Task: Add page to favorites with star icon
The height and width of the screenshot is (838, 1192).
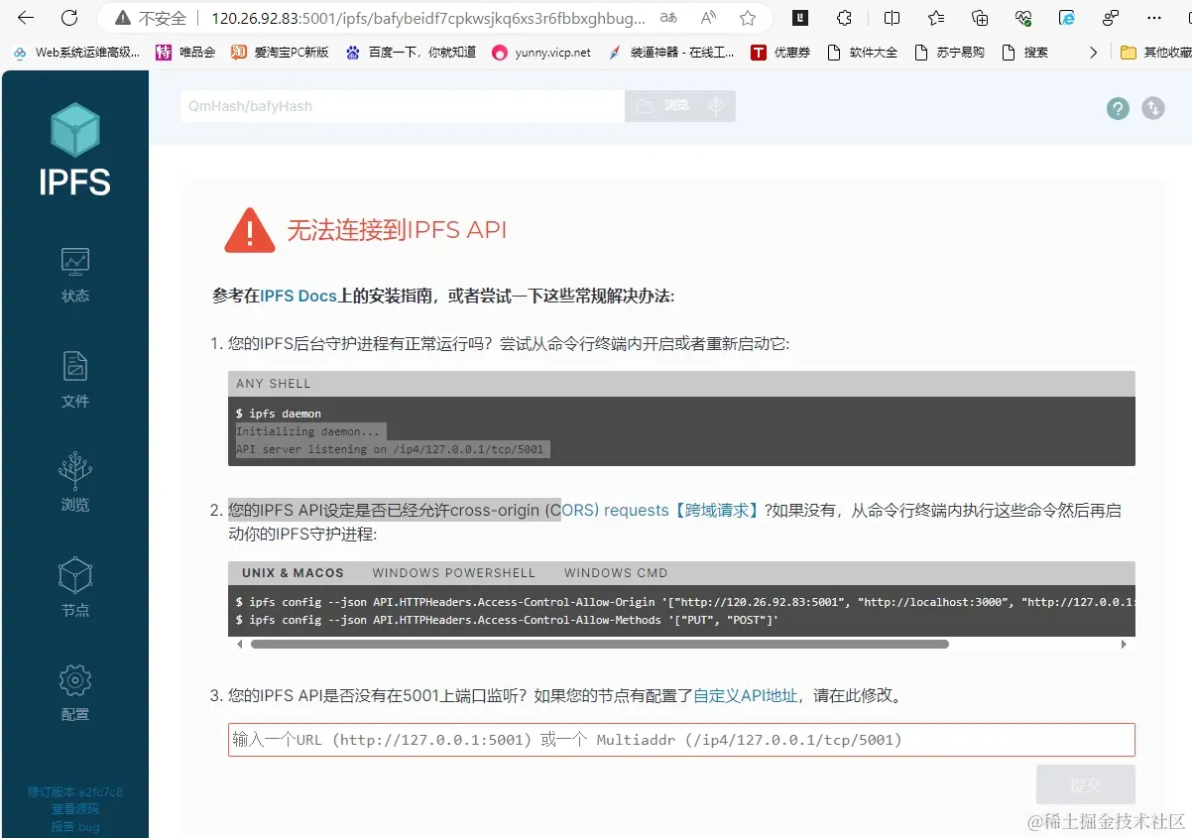Action: 748,18
